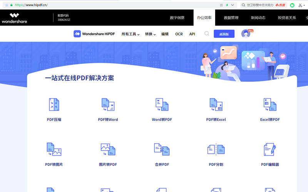Viewport: 308px width, 192px height.
Task: Select the 合并PDF merge icon
Action: 162,149
